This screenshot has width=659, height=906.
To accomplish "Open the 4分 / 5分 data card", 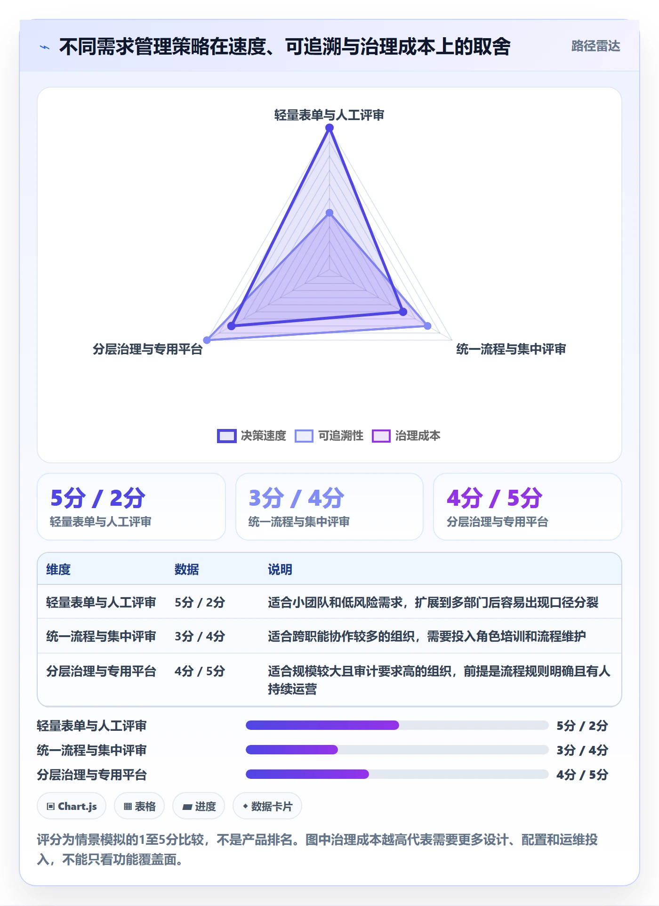I will 528,507.
